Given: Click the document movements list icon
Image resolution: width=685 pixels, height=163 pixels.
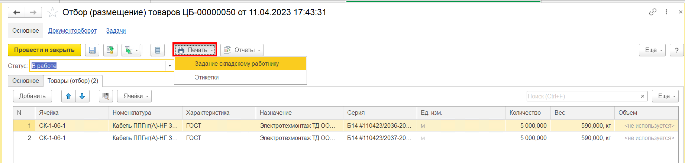Looking at the screenshot, I should 158,50.
